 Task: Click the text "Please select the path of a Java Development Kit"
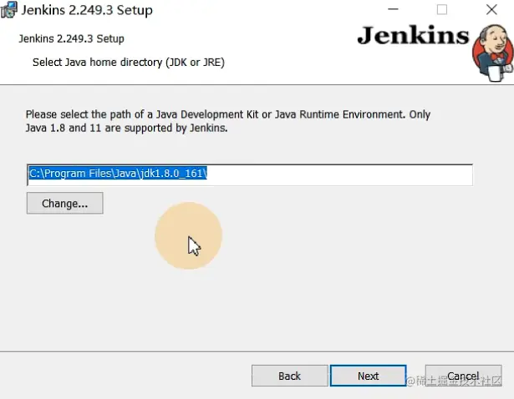[142, 114]
